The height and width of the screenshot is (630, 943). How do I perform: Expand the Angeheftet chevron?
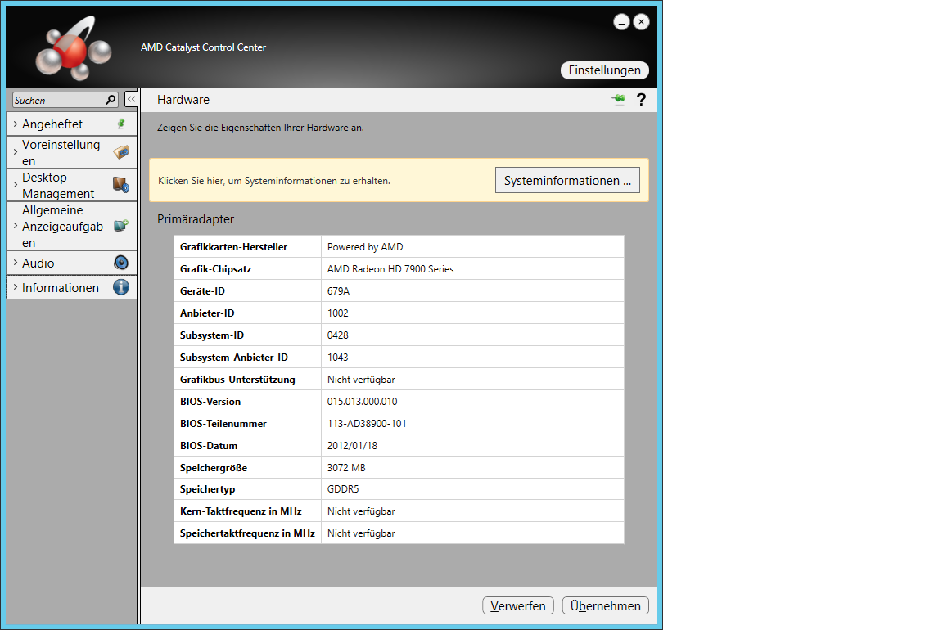(15, 124)
